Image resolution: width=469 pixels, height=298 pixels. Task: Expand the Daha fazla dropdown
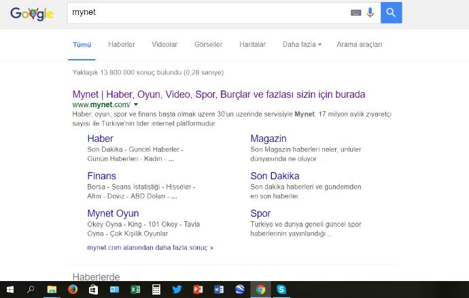coord(302,45)
